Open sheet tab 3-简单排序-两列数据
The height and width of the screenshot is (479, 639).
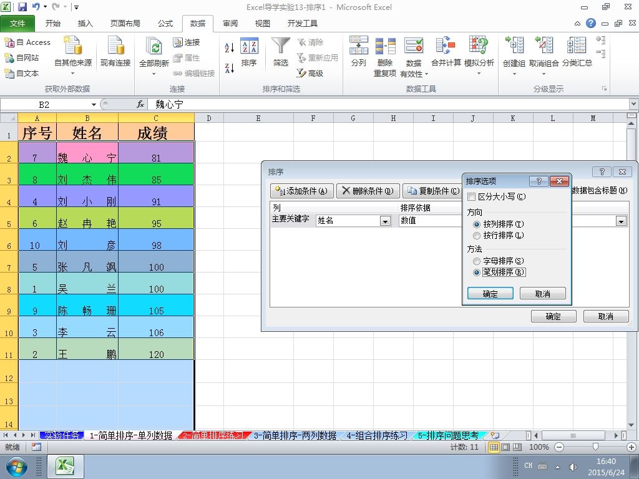pyautogui.click(x=295, y=435)
